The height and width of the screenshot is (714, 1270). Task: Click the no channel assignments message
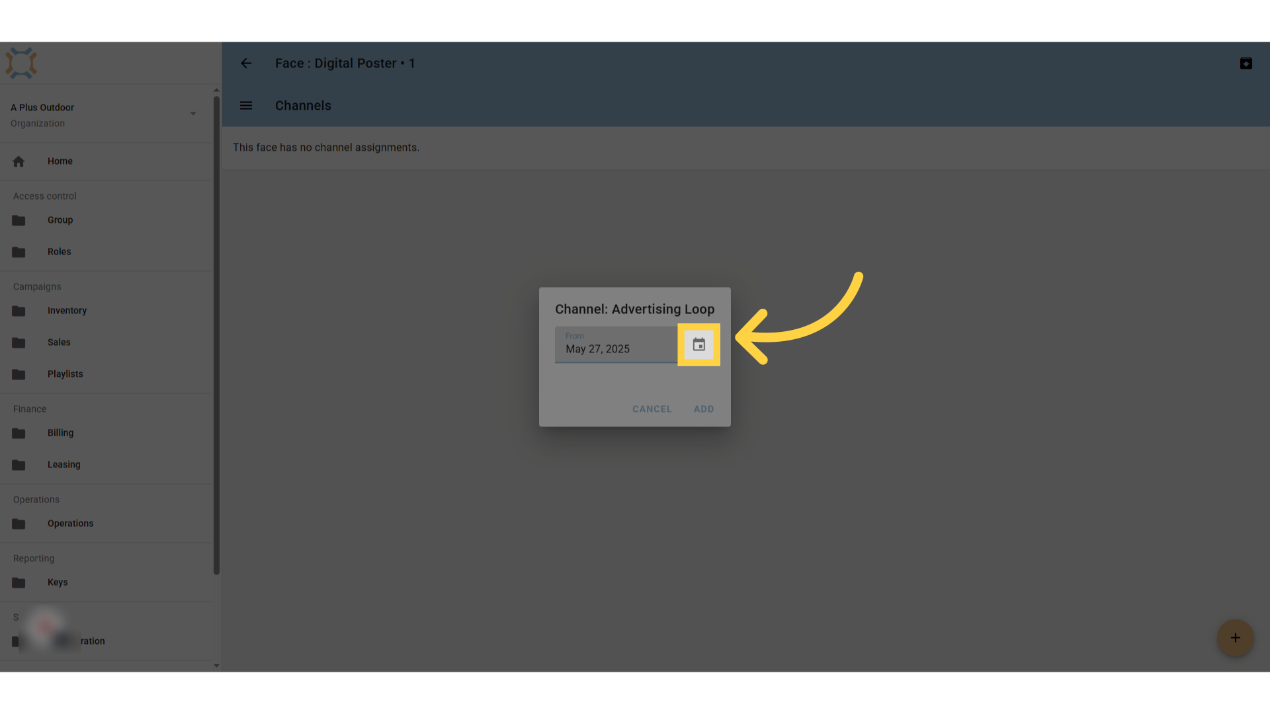[x=326, y=147]
